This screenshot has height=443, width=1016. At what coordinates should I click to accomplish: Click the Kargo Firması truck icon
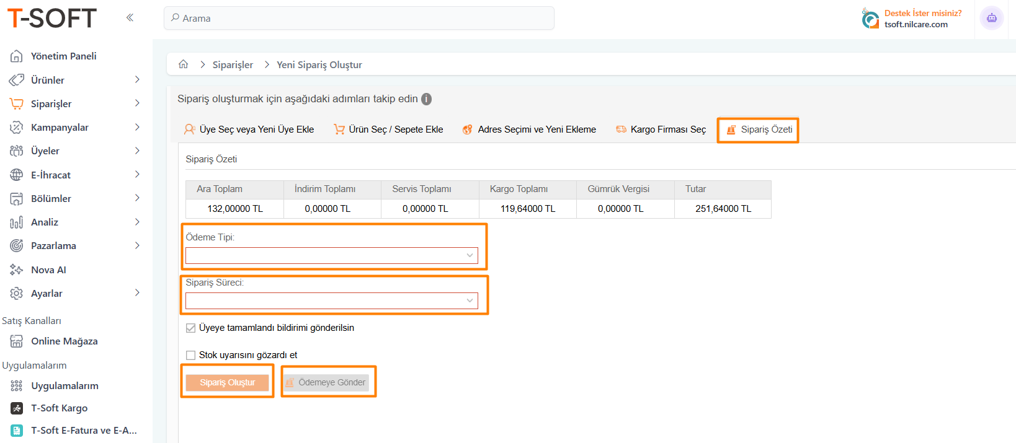[x=621, y=129]
